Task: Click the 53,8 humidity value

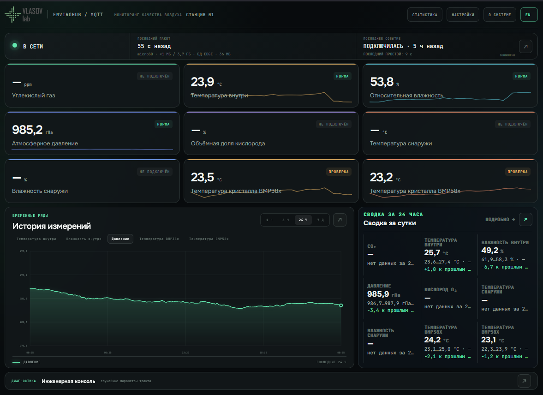Action: [x=382, y=82]
